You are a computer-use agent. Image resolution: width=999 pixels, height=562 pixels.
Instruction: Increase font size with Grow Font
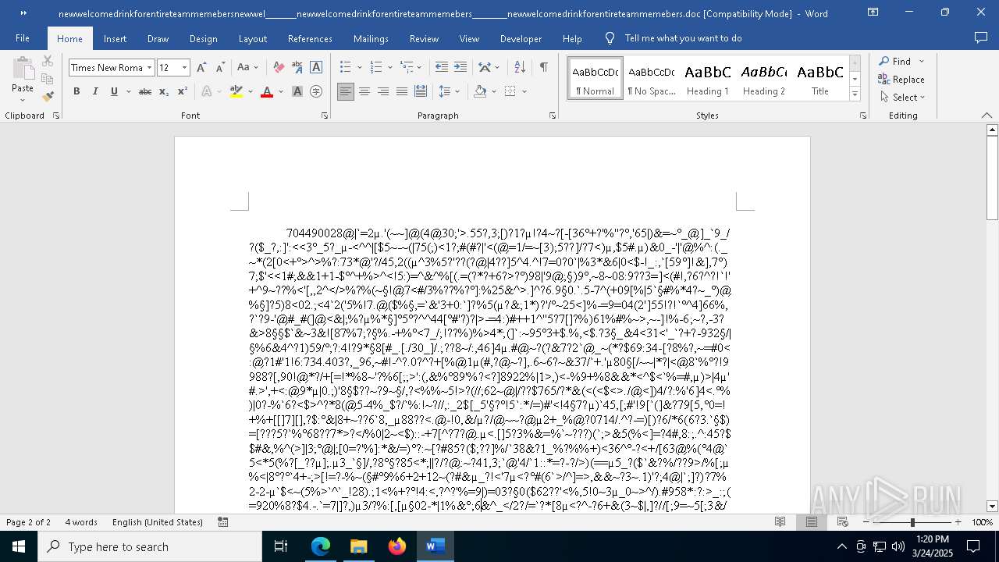click(202, 68)
